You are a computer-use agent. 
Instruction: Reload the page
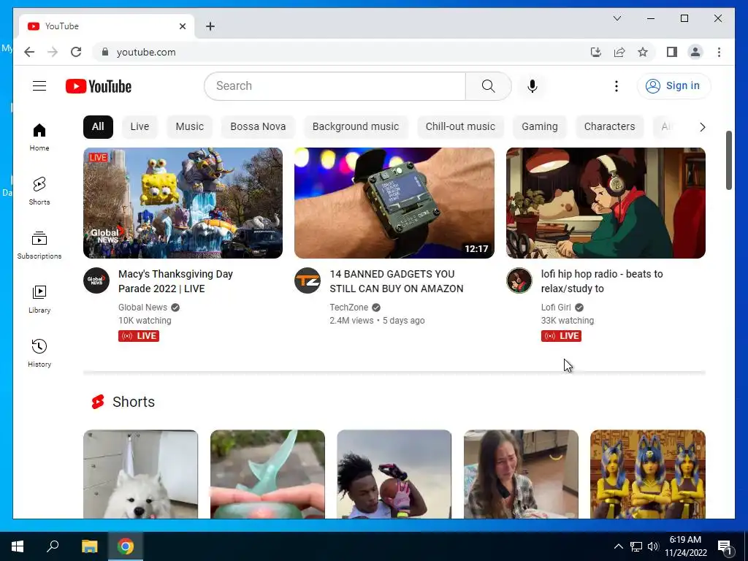coord(76,52)
